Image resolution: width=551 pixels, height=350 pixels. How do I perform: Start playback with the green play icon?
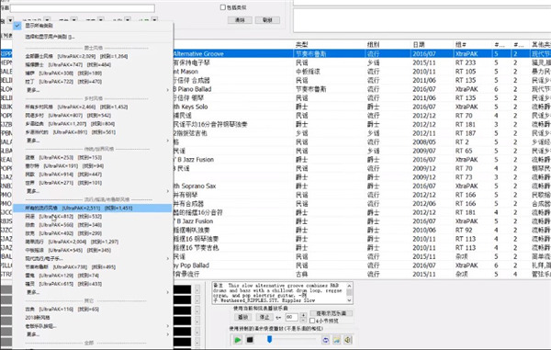click(238, 340)
